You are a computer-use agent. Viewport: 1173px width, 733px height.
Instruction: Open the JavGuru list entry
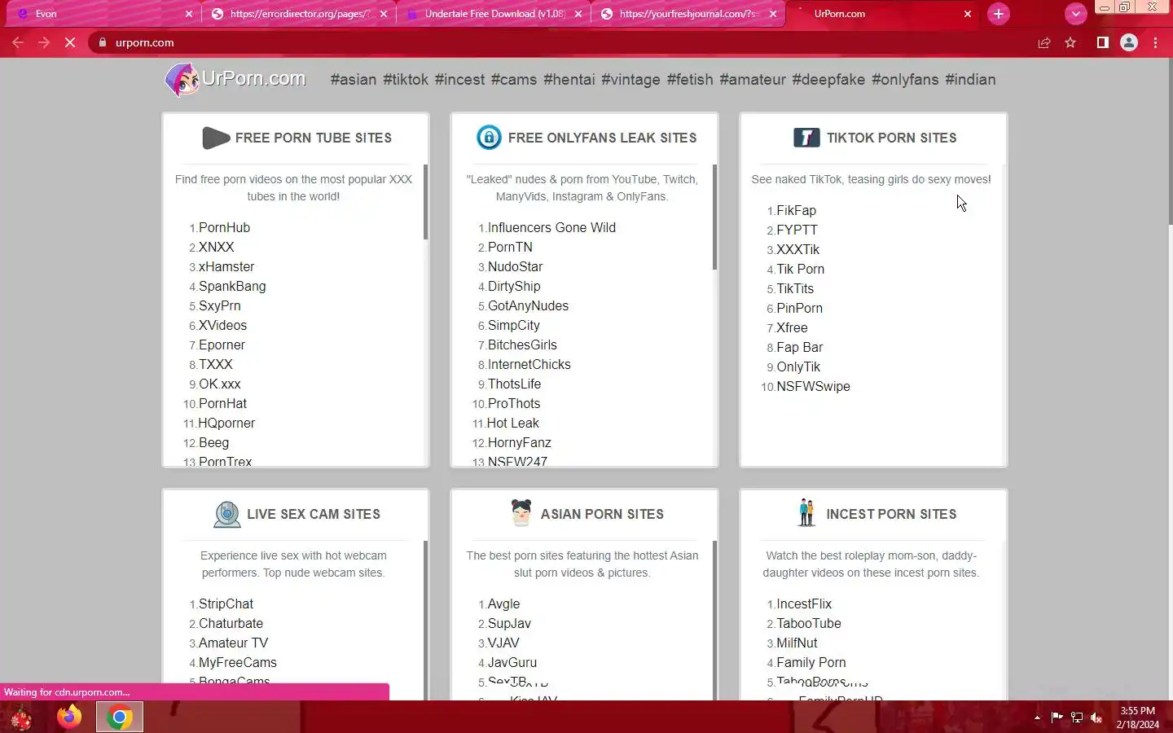(x=512, y=662)
